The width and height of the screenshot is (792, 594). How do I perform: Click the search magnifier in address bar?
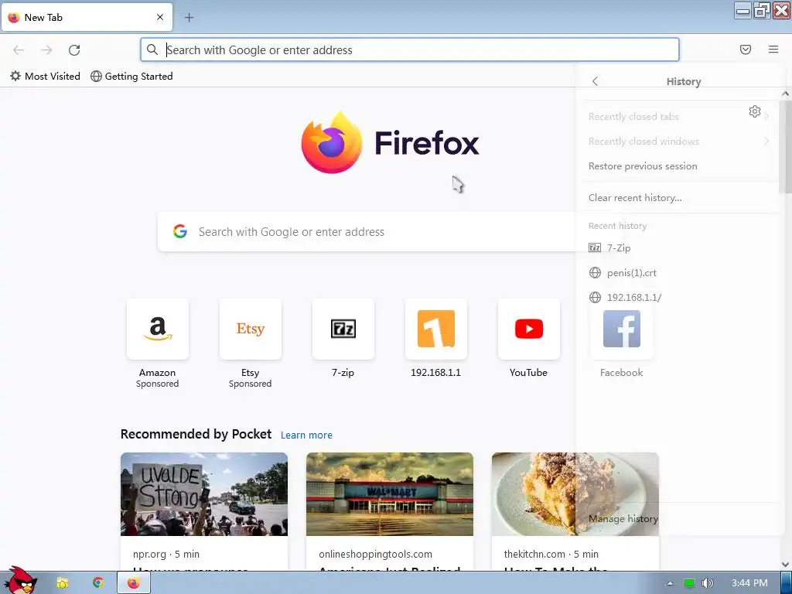pos(152,49)
